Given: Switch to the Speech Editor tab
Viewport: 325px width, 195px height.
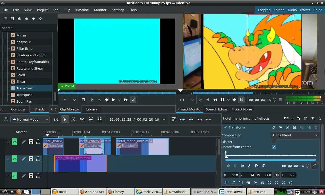Looking at the screenshot, I should coord(217,109).
